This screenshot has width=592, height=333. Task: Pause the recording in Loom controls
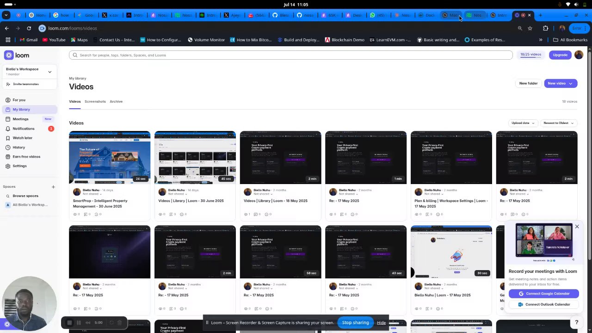pyautogui.click(x=79, y=323)
